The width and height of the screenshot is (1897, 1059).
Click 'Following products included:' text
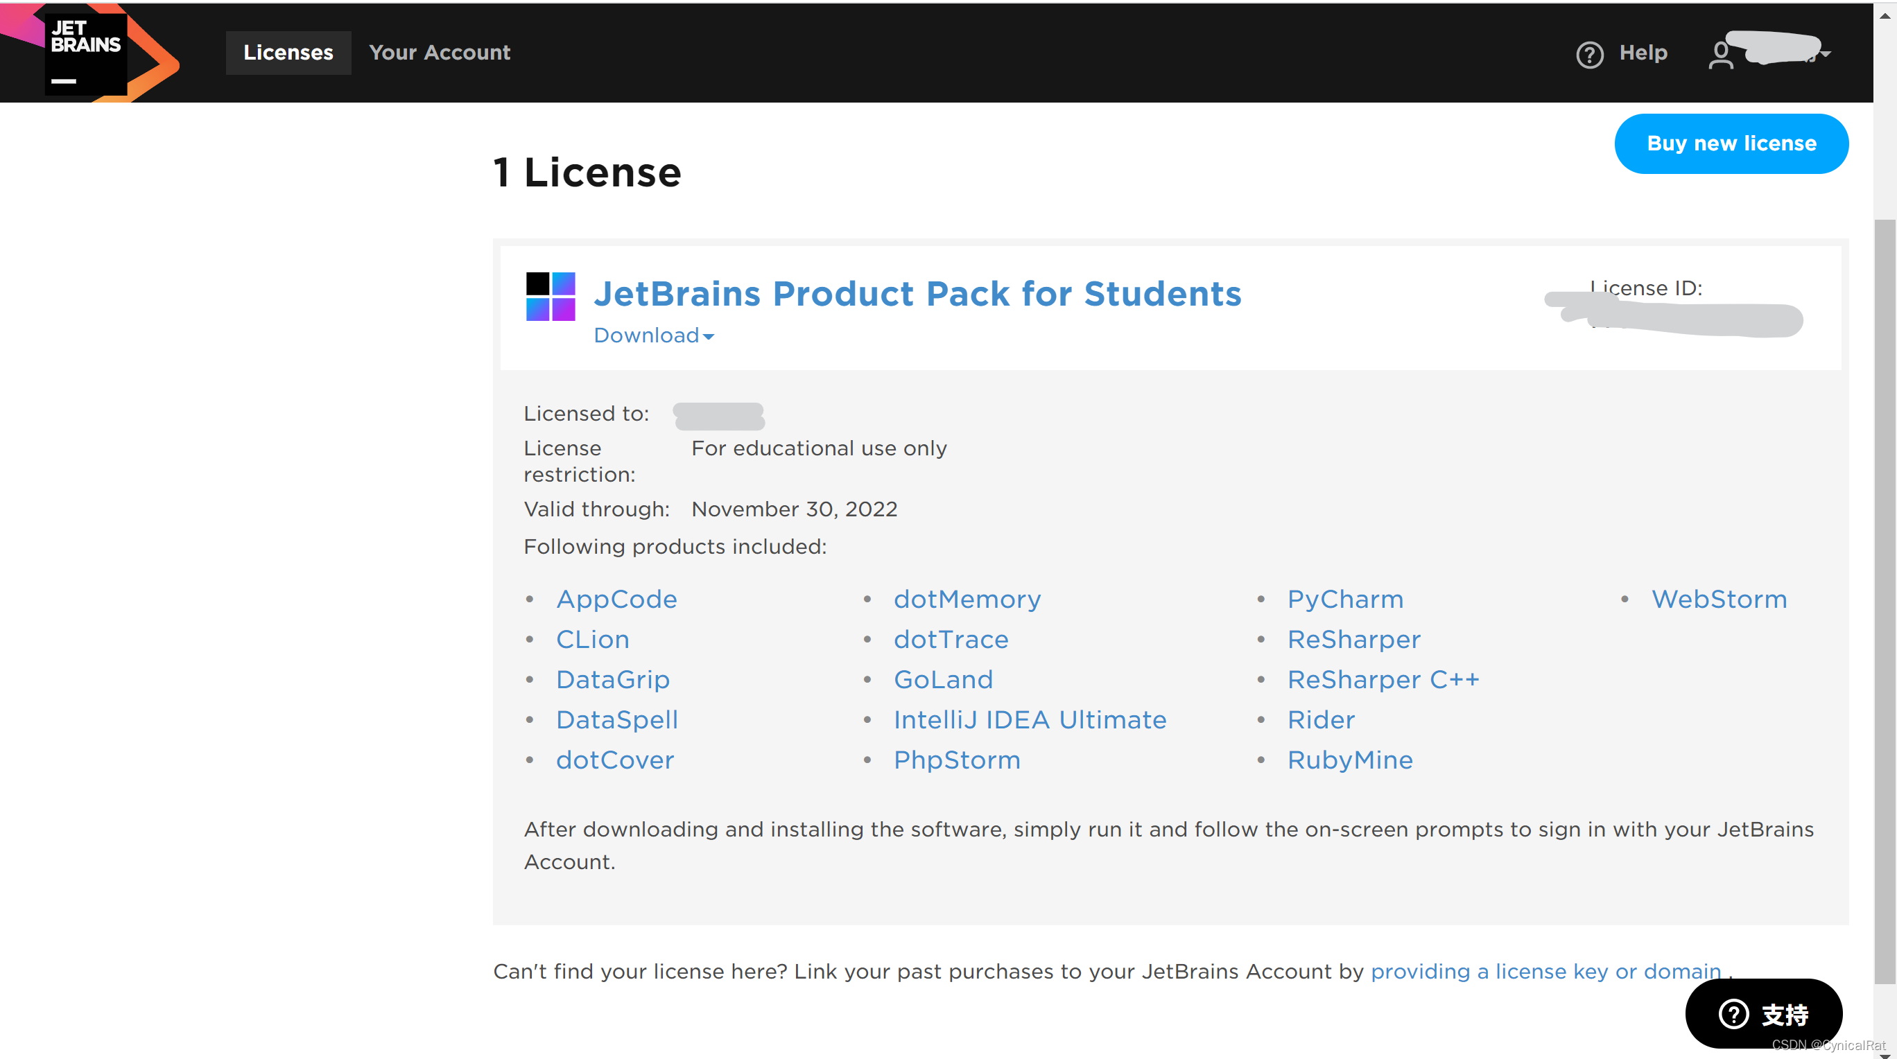click(675, 547)
